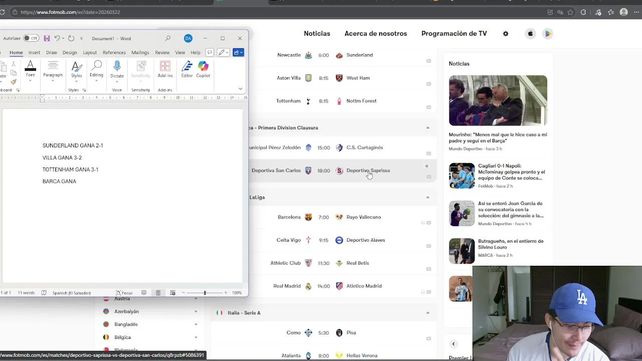The width and height of the screenshot is (642, 361).
Task: Collapse the Word ribbon with chevron
Action: [240, 89]
